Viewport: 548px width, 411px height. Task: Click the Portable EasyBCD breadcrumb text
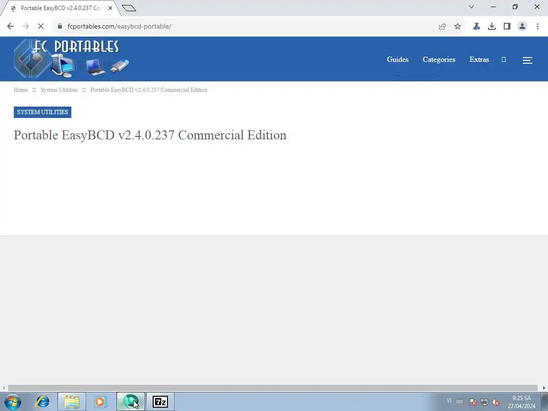tap(148, 90)
